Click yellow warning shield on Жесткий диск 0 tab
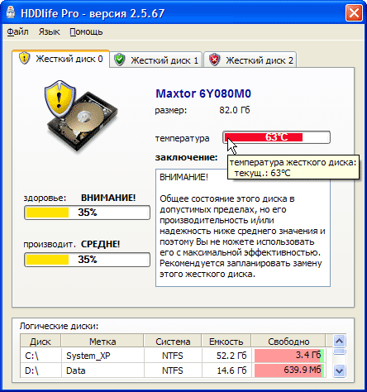The image size is (367, 392). click(24, 58)
